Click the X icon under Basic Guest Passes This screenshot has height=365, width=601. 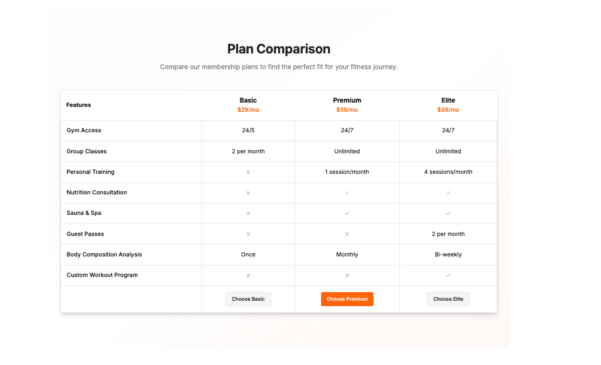coord(248,234)
